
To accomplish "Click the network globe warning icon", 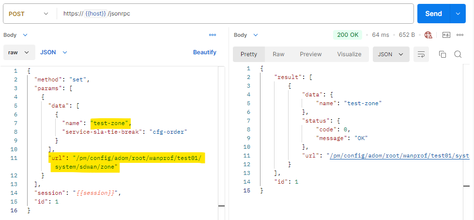I will click(428, 35).
